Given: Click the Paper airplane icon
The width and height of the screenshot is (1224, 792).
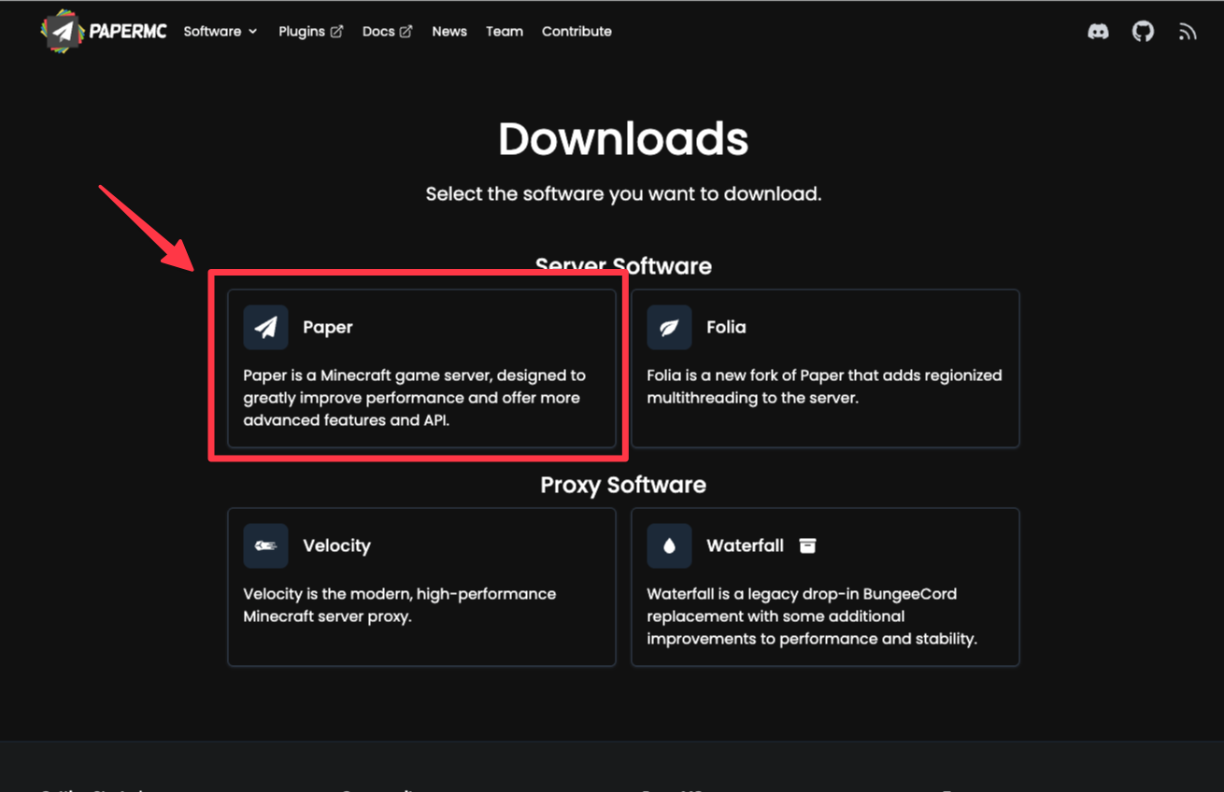Looking at the screenshot, I should coord(265,327).
